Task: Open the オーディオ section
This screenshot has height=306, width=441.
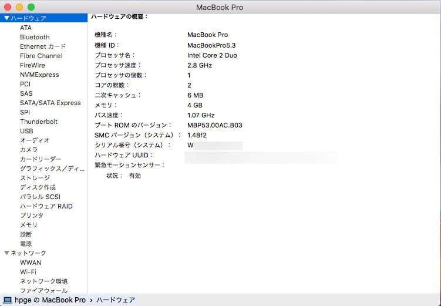Action: point(35,140)
